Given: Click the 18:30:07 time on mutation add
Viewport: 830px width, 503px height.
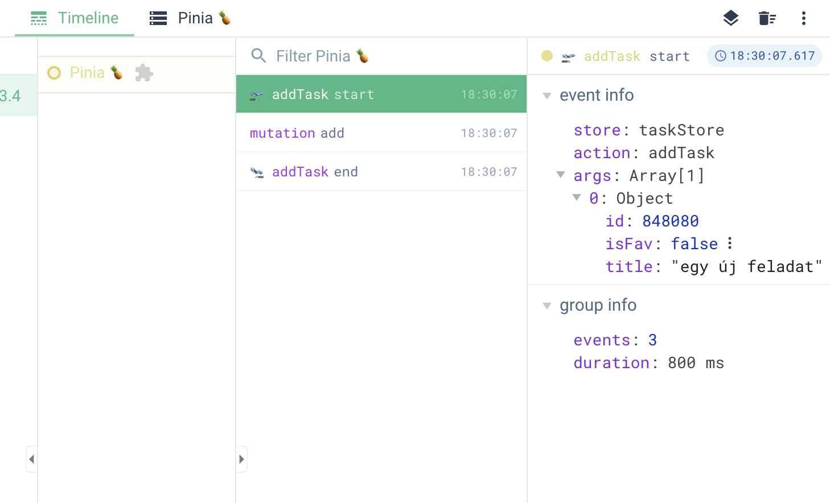Looking at the screenshot, I should 489,133.
